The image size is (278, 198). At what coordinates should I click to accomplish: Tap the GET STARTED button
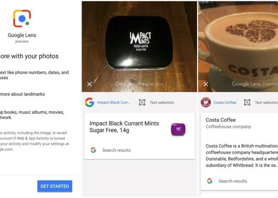click(55, 186)
